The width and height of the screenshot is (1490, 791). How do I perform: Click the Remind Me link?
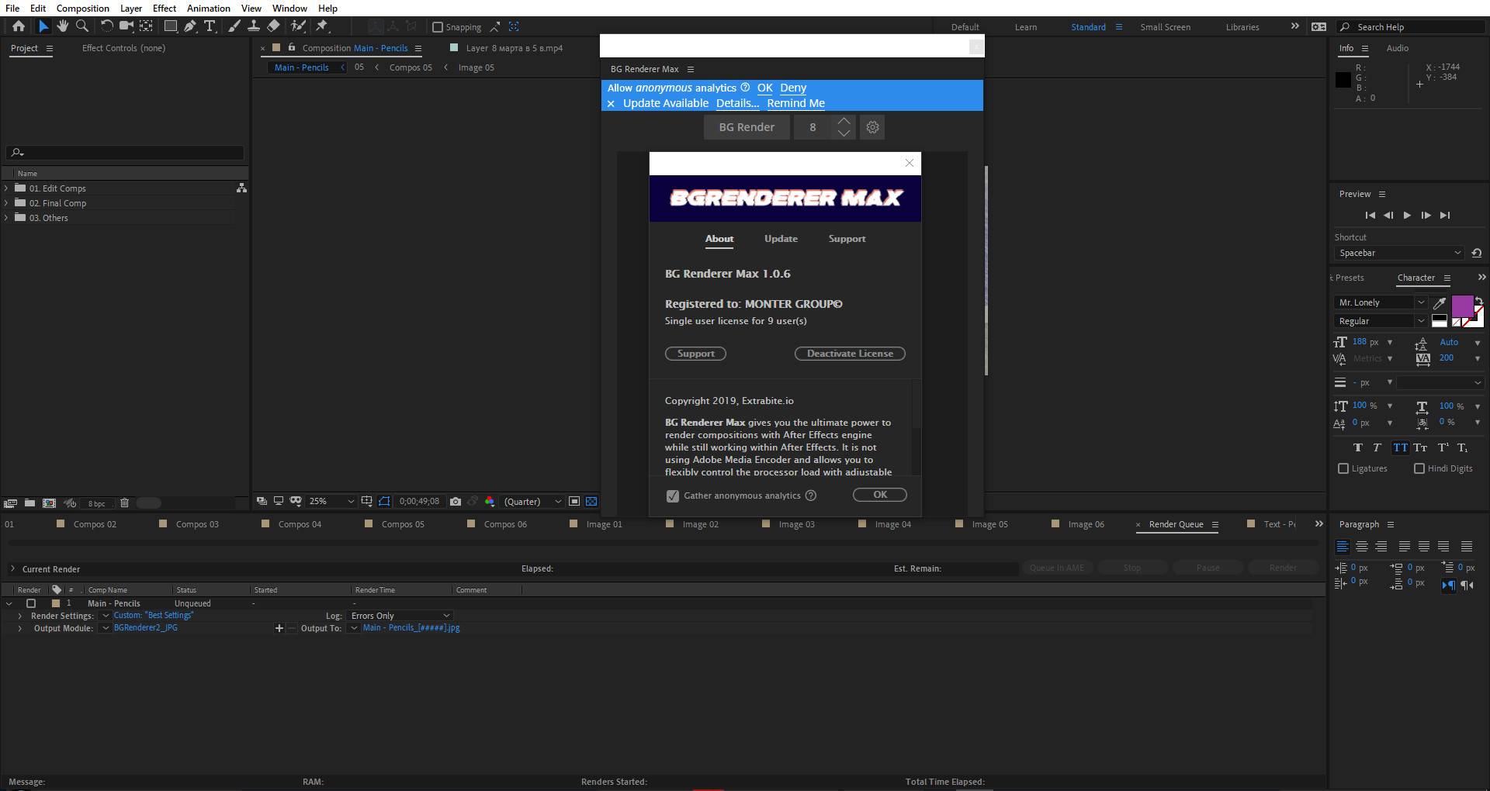(795, 103)
